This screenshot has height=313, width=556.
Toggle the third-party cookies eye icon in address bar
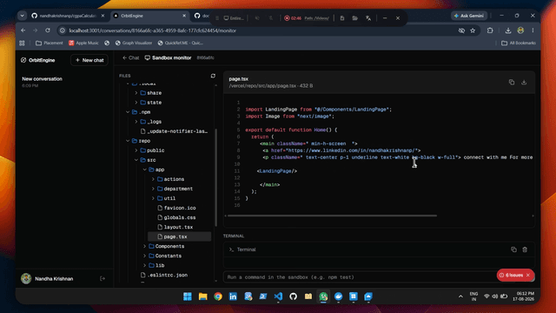461,30
